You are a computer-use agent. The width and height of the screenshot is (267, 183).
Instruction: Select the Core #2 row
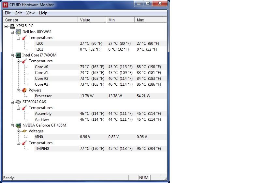pos(100,79)
